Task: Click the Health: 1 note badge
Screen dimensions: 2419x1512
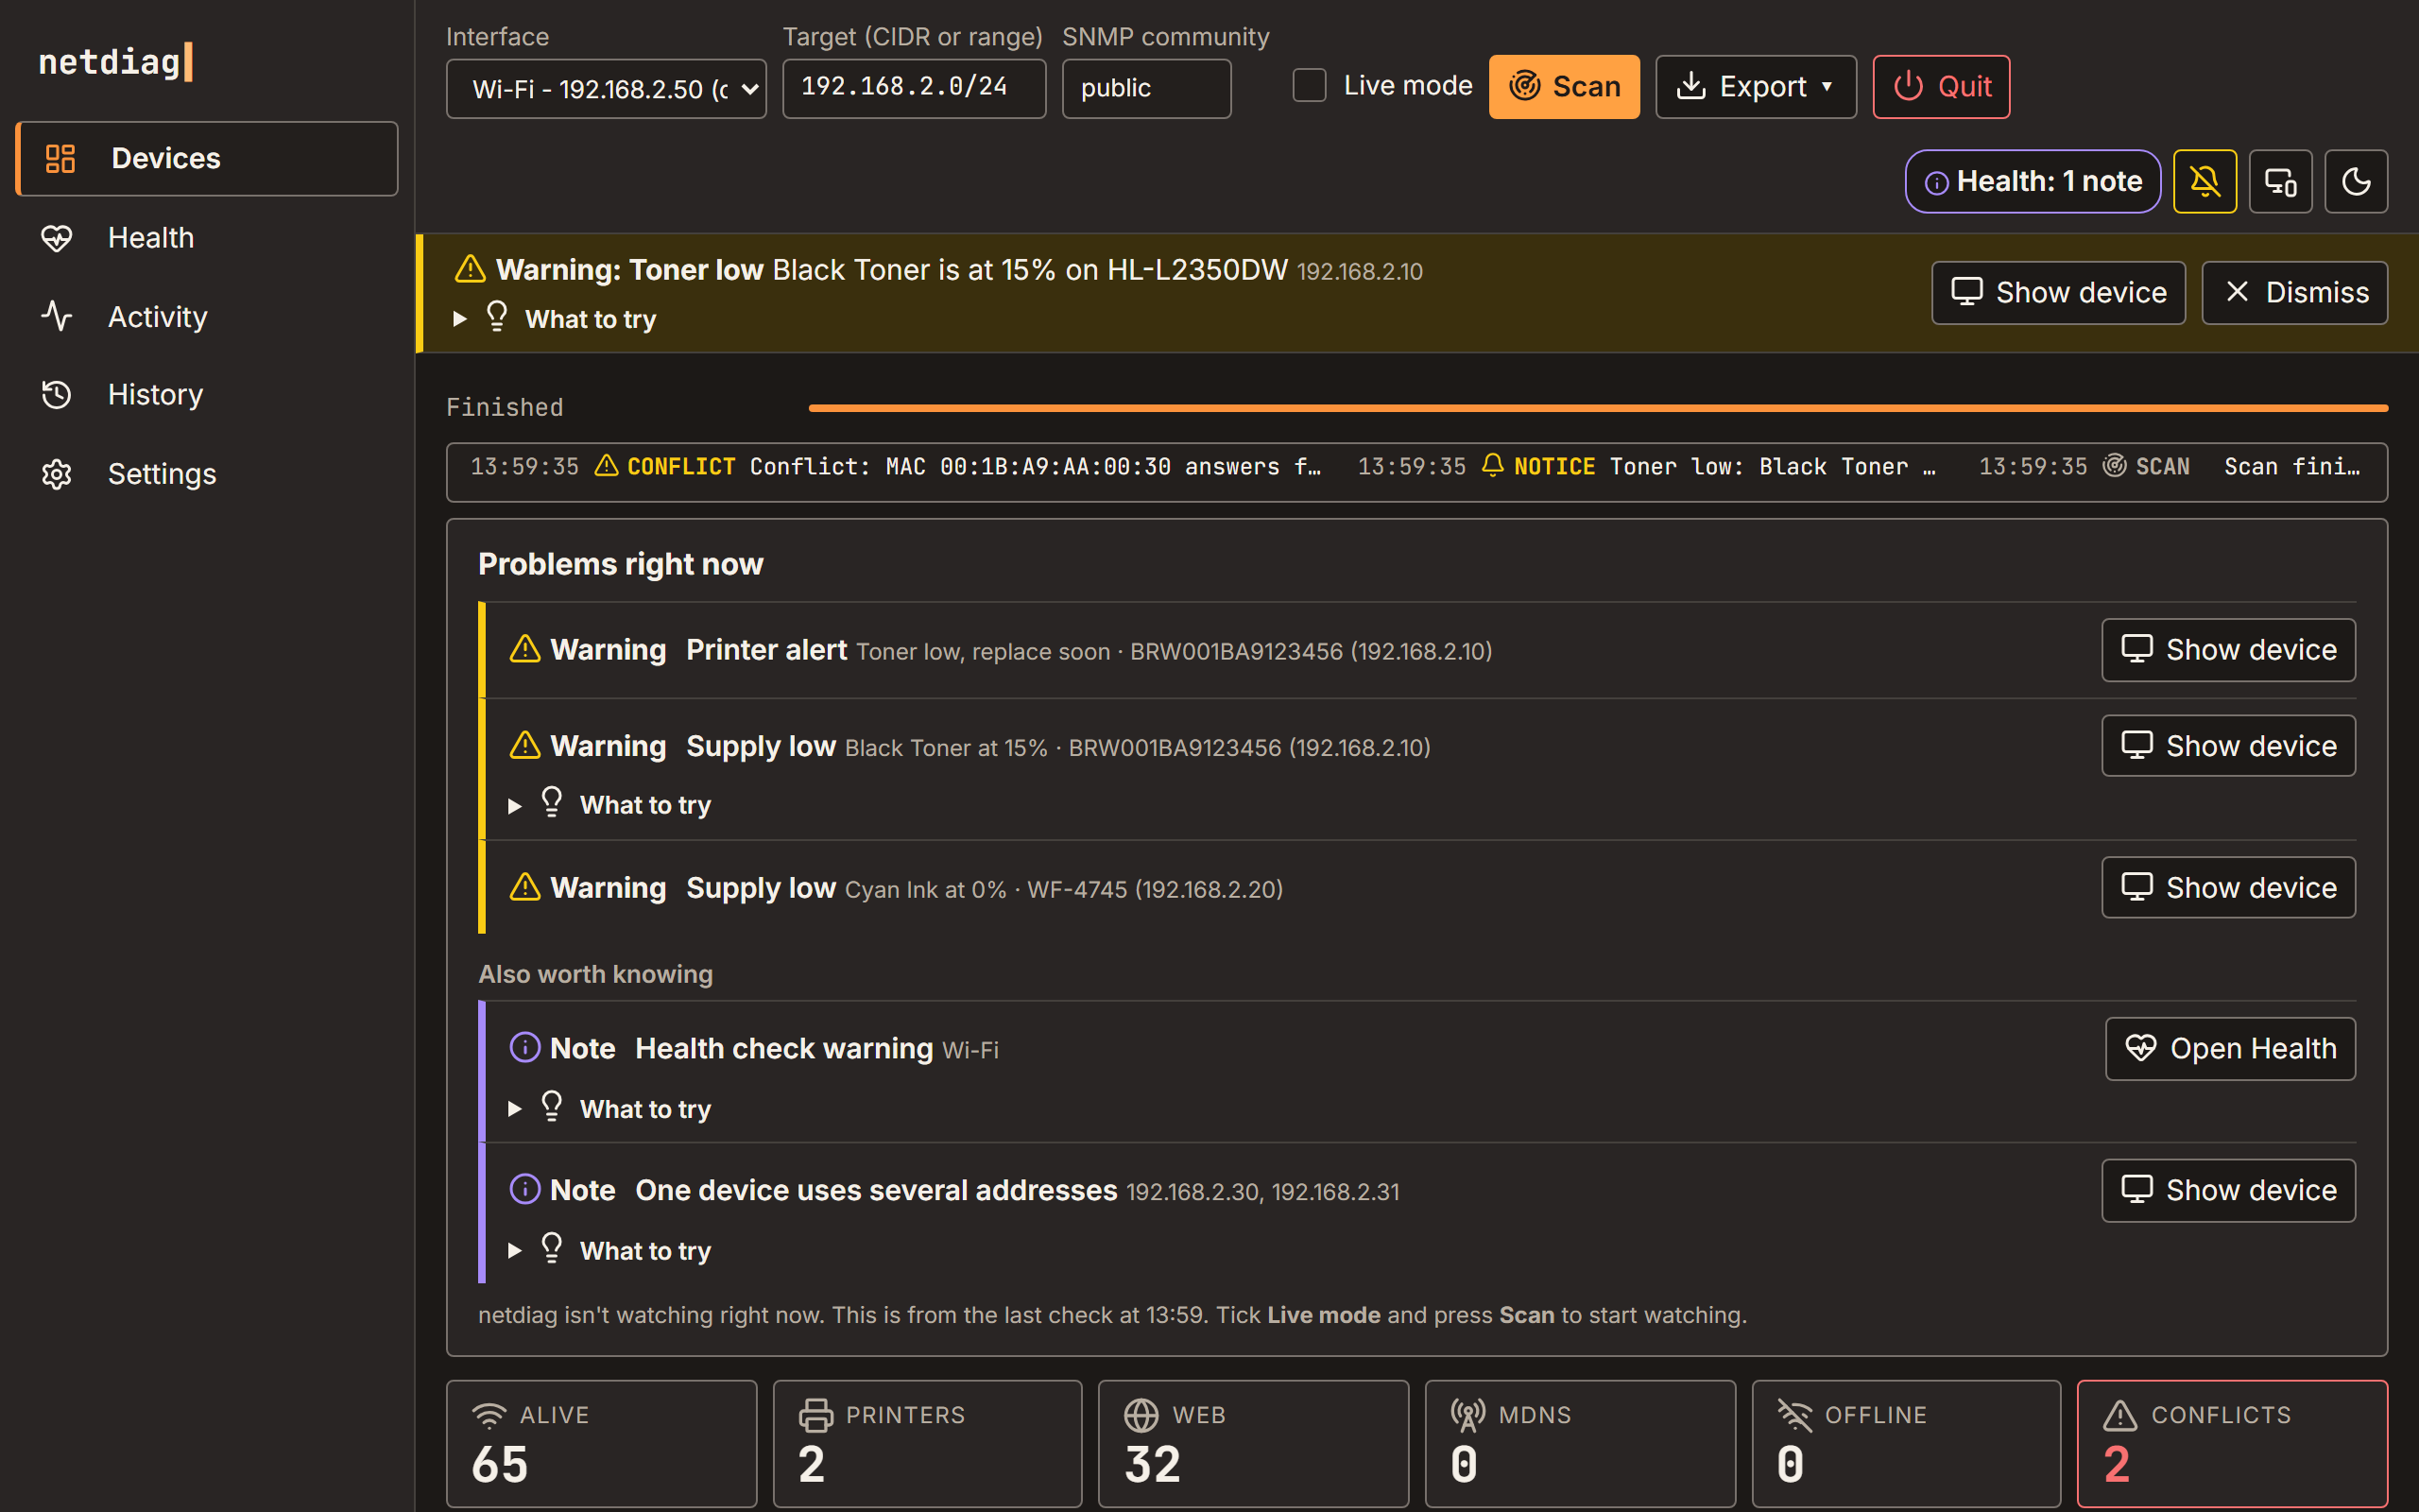Action: 2033,181
